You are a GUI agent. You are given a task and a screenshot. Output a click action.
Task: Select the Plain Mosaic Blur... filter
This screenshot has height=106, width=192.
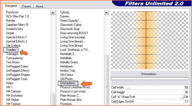[x=72, y=100]
